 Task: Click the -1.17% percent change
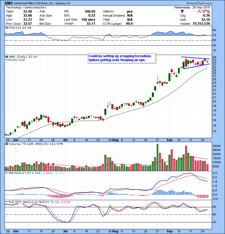pyautogui.click(x=204, y=12)
